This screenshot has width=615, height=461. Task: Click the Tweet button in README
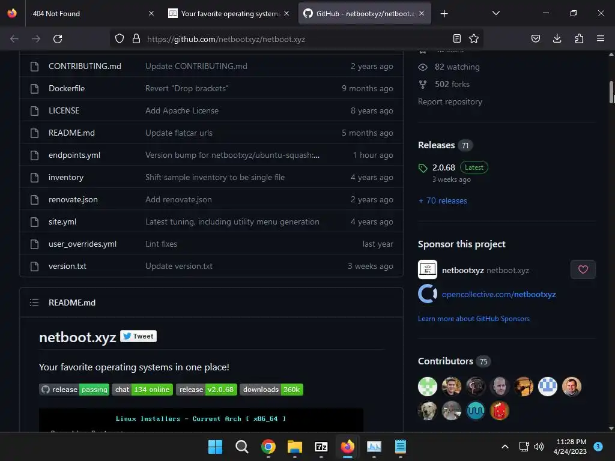pos(139,336)
